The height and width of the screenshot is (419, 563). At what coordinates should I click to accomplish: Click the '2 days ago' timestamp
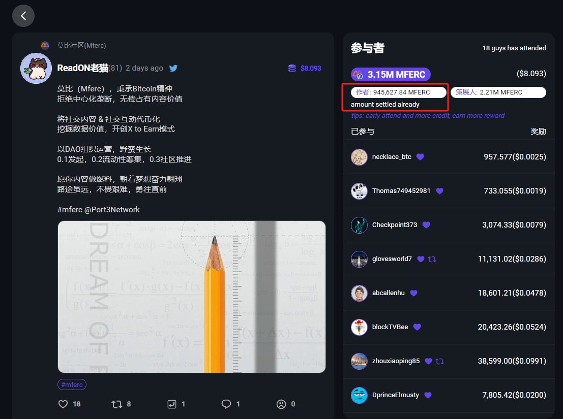pyautogui.click(x=144, y=68)
